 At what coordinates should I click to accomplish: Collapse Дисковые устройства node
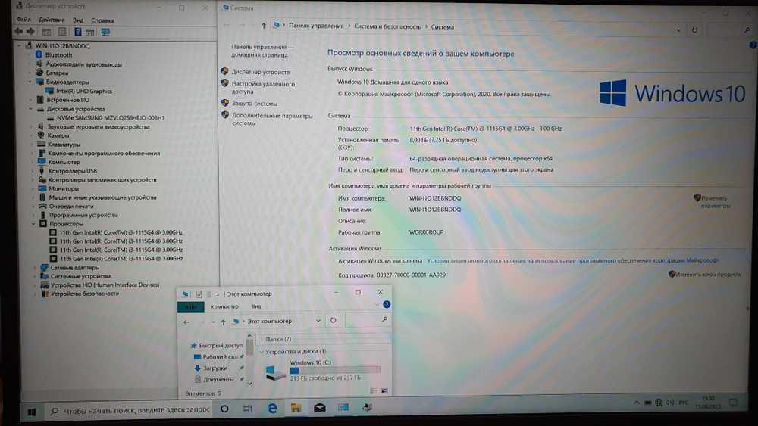(x=30, y=109)
